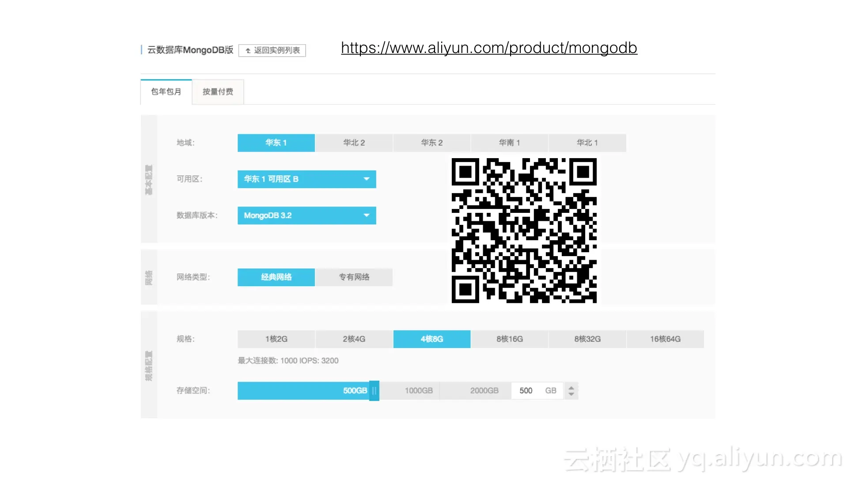Select the 包年包月 tab
The width and height of the screenshot is (848, 477).
(166, 92)
